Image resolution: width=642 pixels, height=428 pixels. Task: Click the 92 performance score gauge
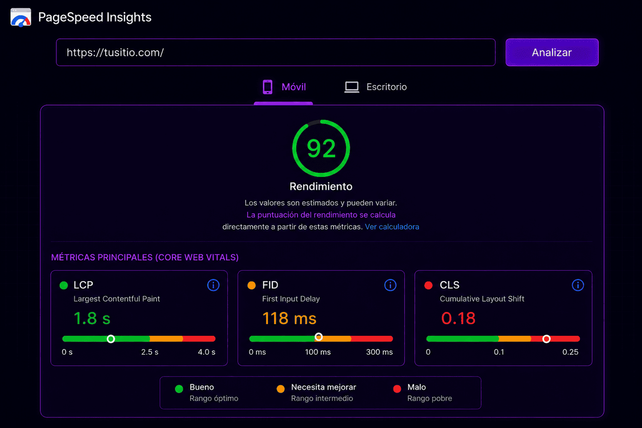(x=321, y=148)
